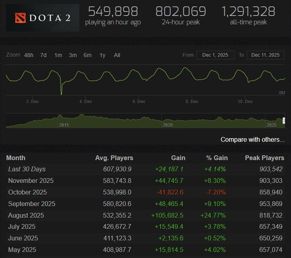Click the percent gain +24.77%
The height and width of the screenshot is (258, 291).
213,215
